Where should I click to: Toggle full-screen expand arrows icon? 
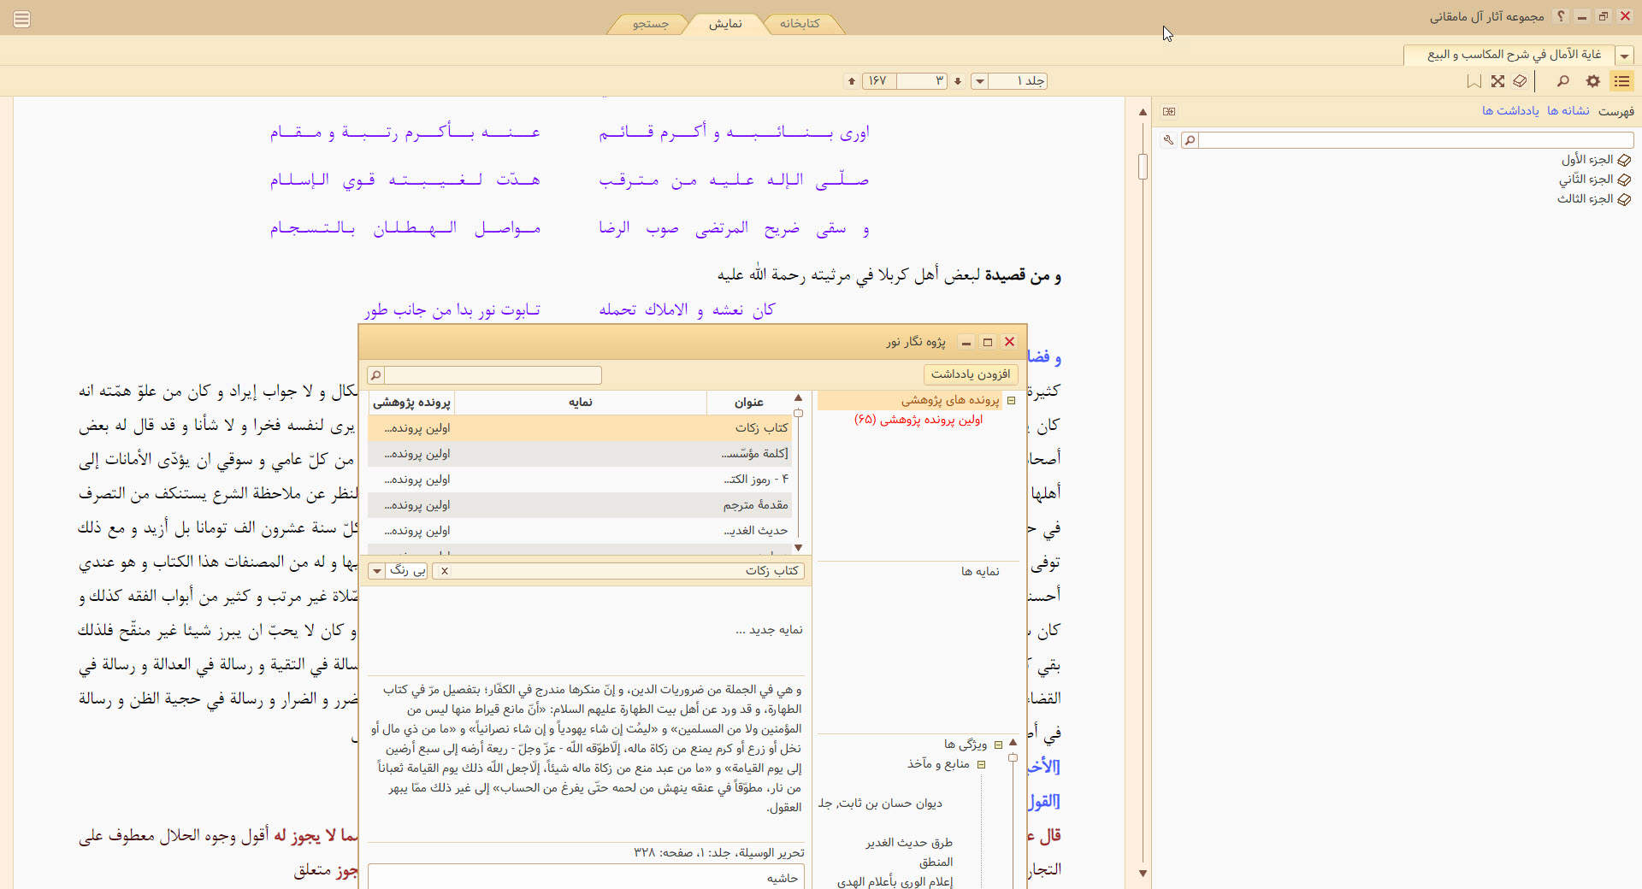tap(1497, 81)
